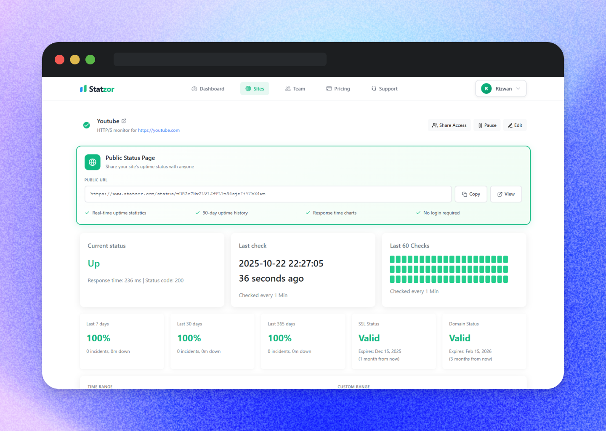Click the Copy icon for the public URL

pos(465,194)
